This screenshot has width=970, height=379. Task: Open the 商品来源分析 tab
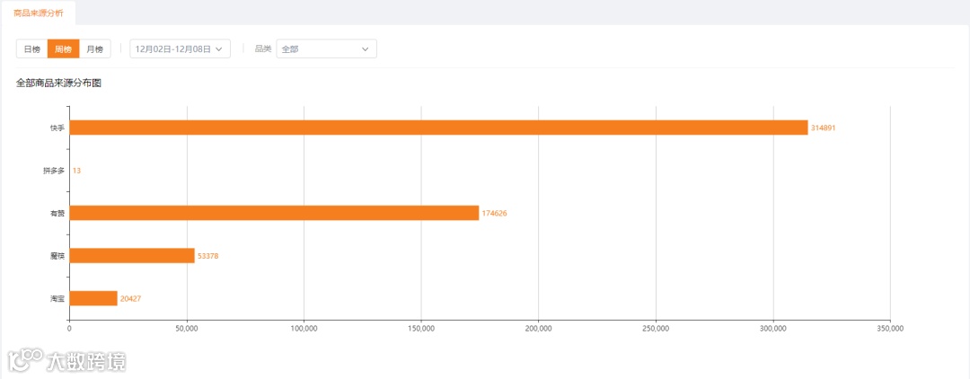[x=39, y=13]
